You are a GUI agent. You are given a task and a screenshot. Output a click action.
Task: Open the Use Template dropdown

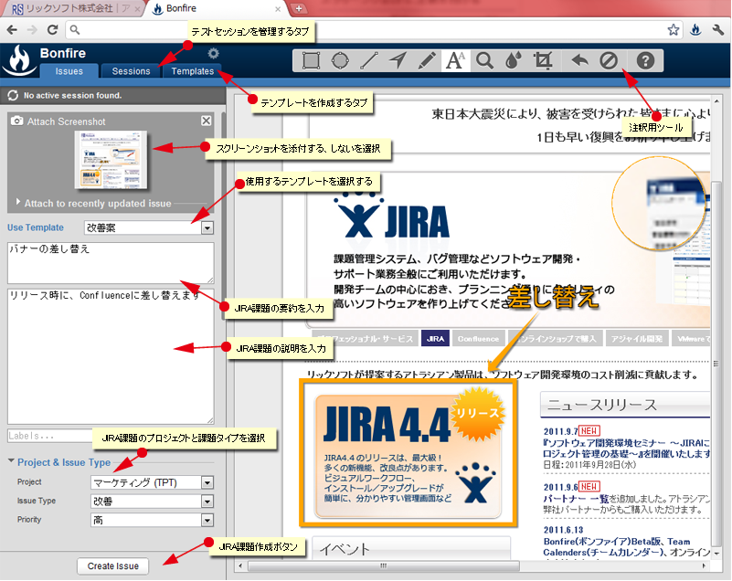pos(207,227)
